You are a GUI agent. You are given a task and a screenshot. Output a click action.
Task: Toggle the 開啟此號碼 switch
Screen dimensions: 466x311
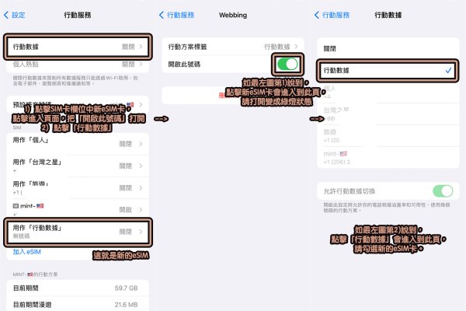tap(287, 65)
